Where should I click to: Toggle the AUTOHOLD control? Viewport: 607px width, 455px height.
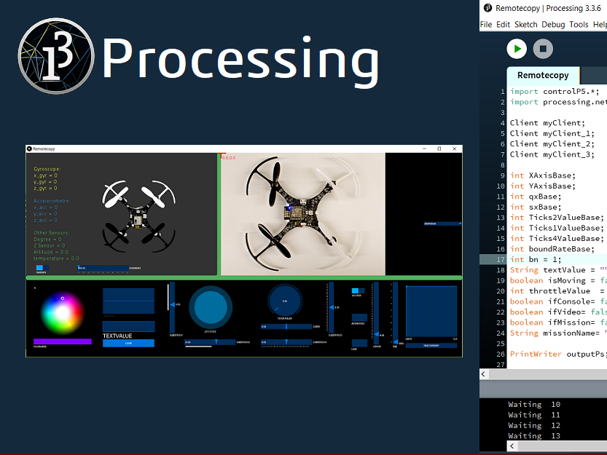[x=360, y=317]
